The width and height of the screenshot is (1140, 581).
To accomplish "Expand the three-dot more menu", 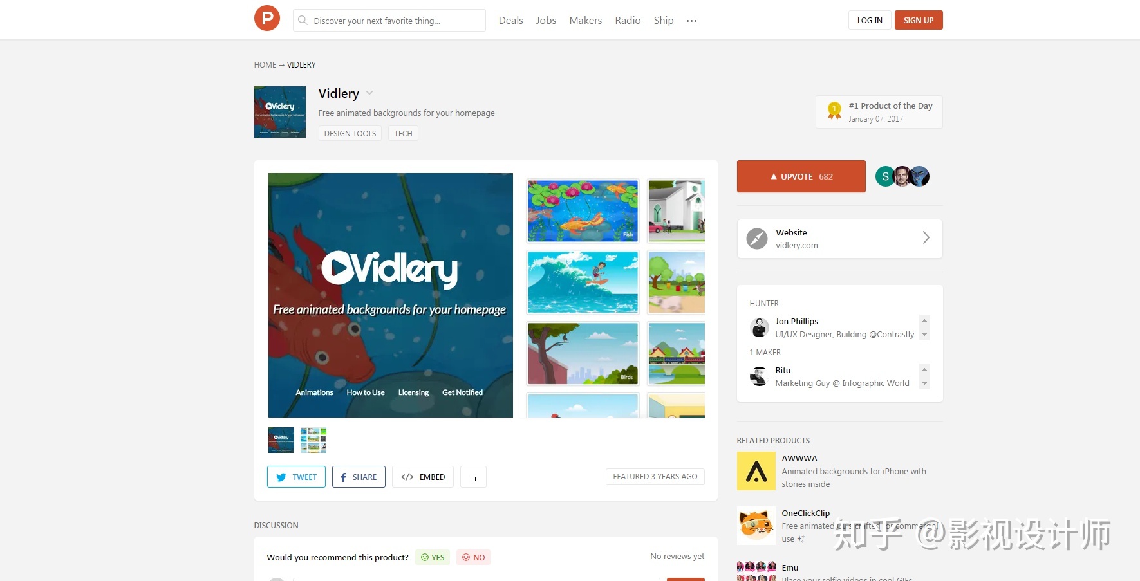I will point(692,21).
